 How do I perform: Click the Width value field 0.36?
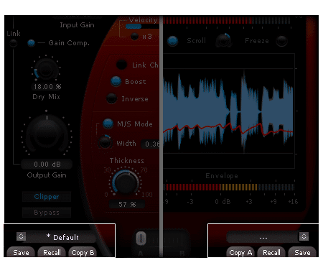click(151, 144)
